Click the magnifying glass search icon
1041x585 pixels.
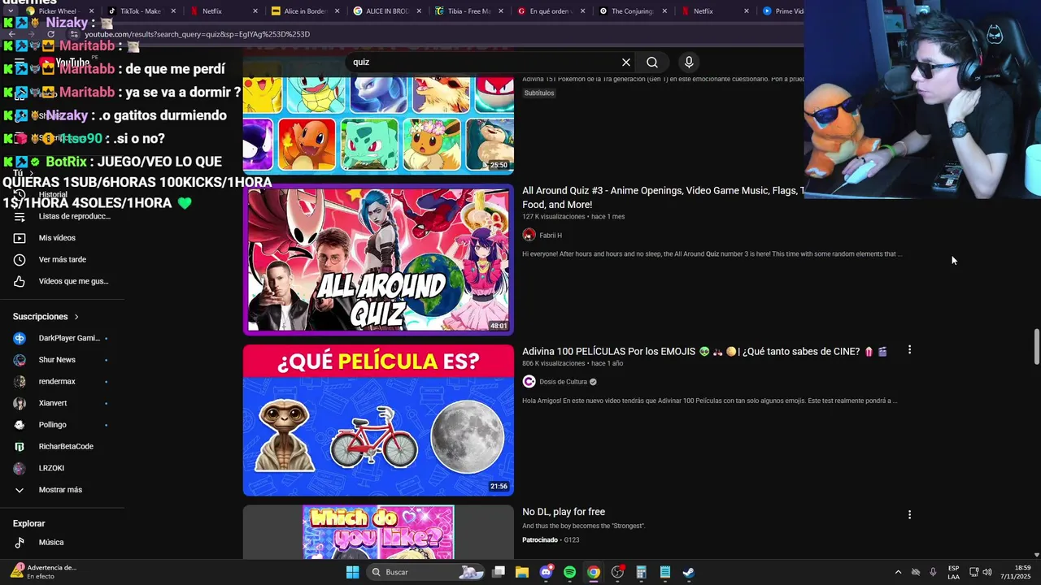(652, 63)
